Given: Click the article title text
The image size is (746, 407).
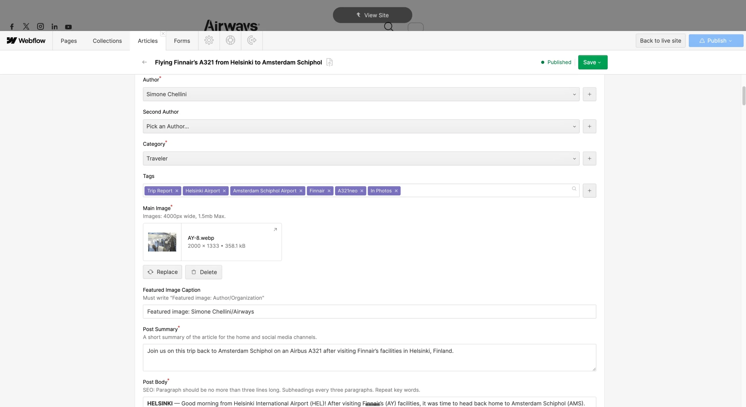Looking at the screenshot, I should pos(238,62).
